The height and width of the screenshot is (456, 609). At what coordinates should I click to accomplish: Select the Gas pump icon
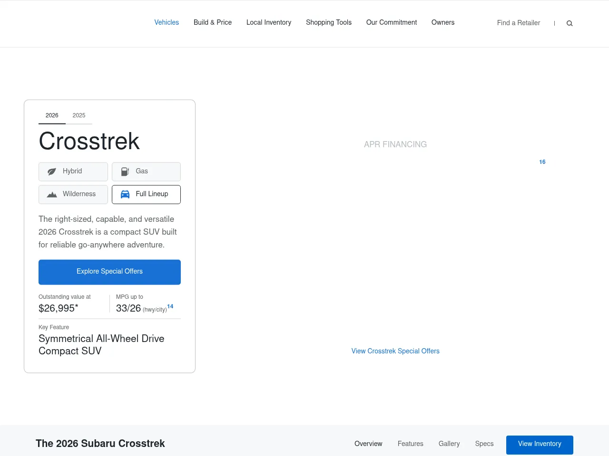coord(125,171)
